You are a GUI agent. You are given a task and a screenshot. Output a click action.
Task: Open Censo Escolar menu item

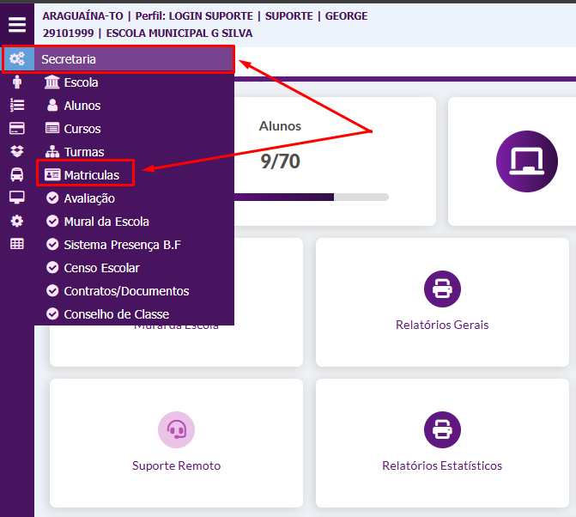[x=101, y=268]
